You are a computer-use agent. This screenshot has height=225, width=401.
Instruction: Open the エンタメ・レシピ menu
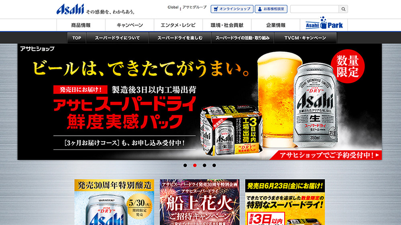[x=178, y=25]
